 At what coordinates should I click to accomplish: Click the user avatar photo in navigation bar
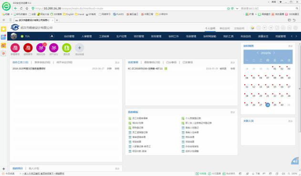click(14, 36)
